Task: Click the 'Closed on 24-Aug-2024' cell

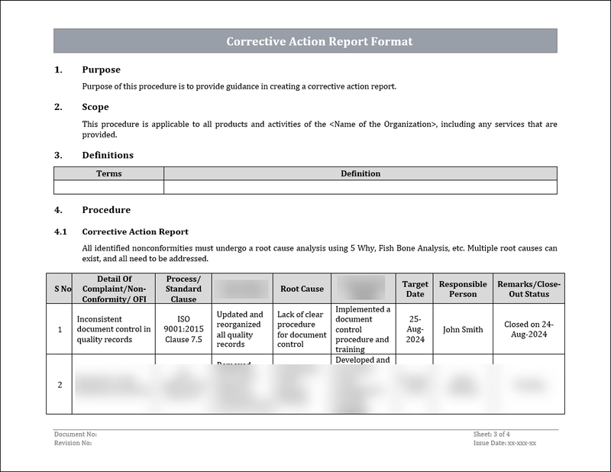Action: [529, 329]
